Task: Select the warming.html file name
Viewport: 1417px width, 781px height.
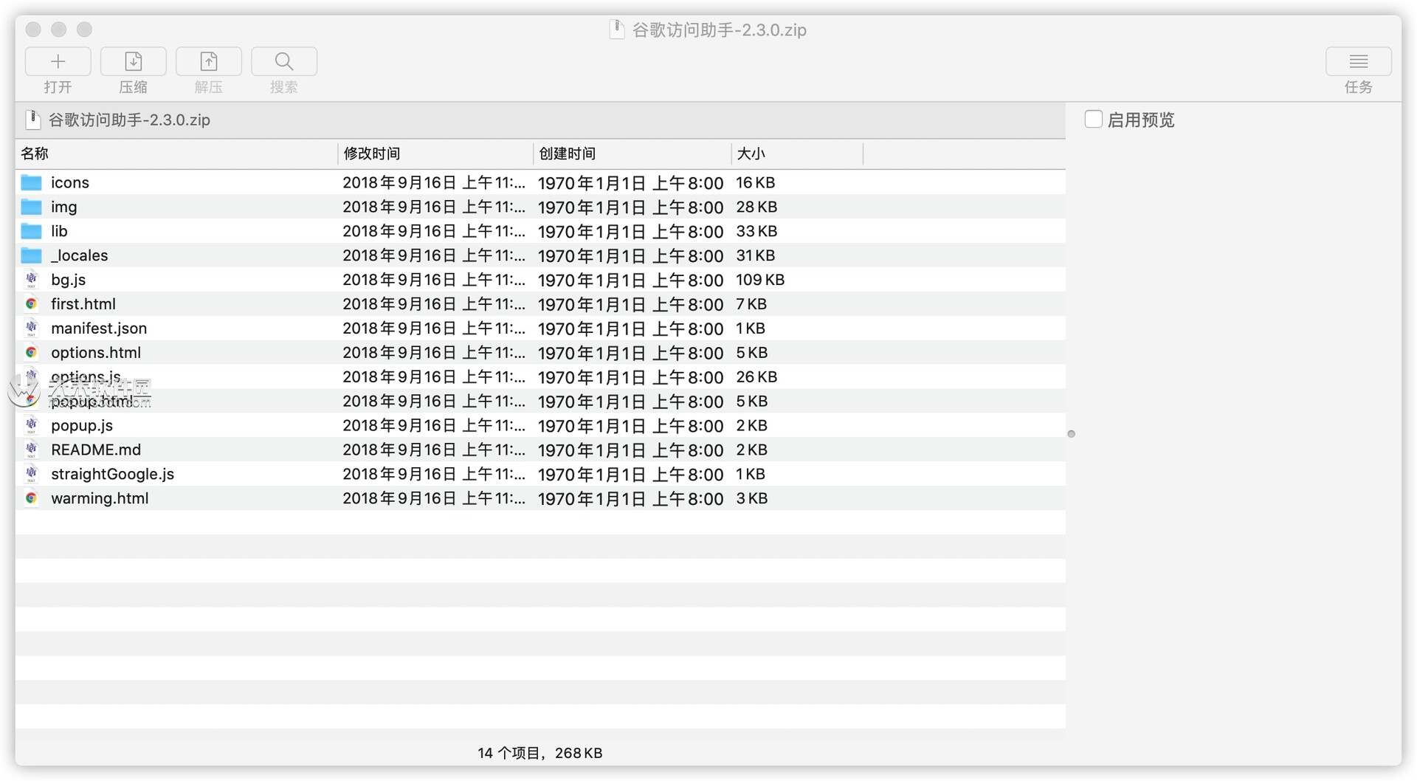Action: [100, 498]
